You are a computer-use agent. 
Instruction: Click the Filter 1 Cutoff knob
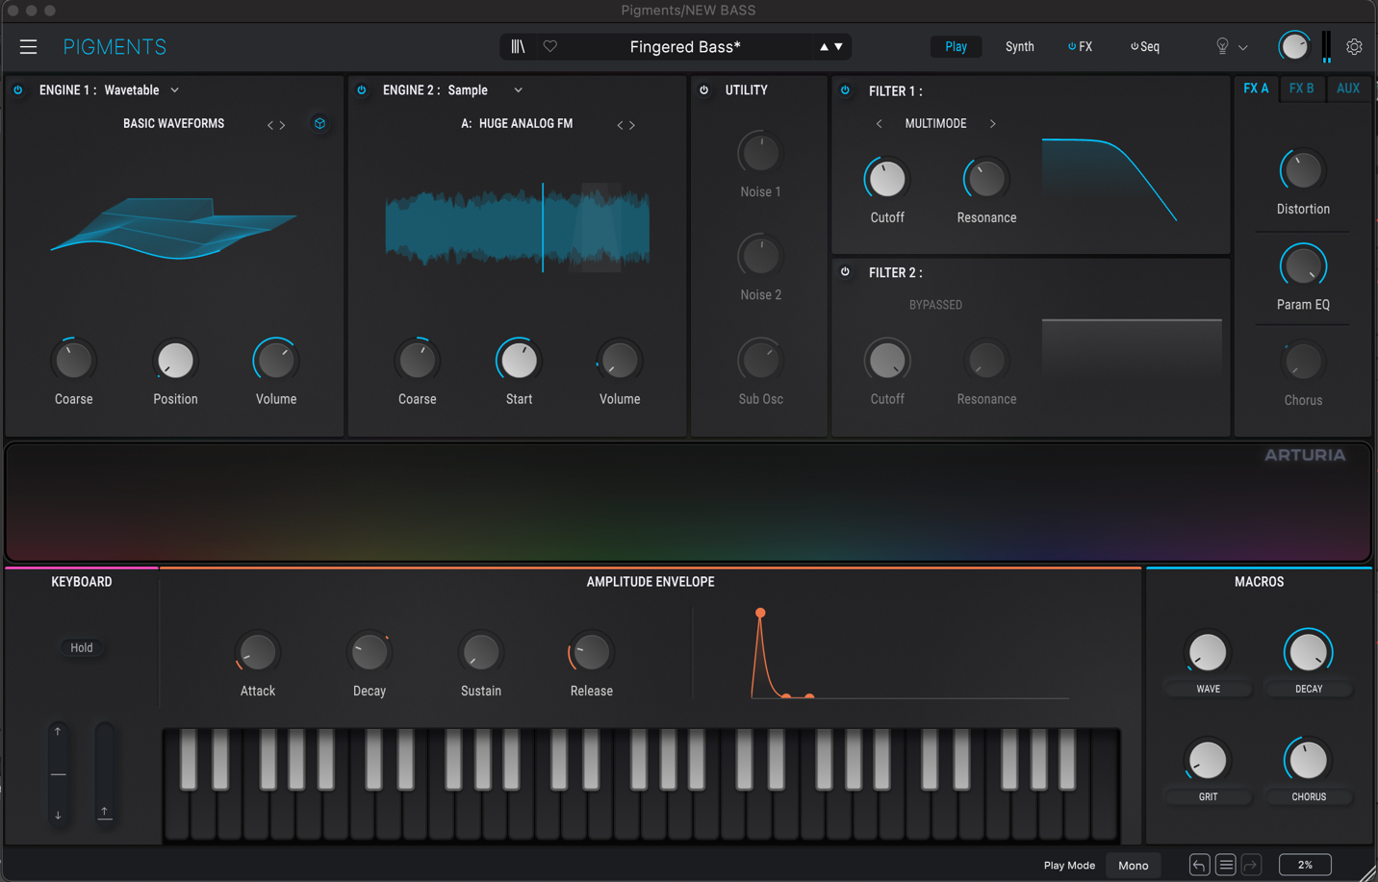pyautogui.click(x=887, y=179)
